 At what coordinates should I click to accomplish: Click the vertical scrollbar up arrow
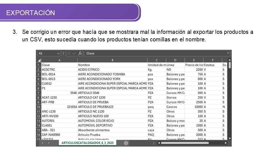[229, 60]
